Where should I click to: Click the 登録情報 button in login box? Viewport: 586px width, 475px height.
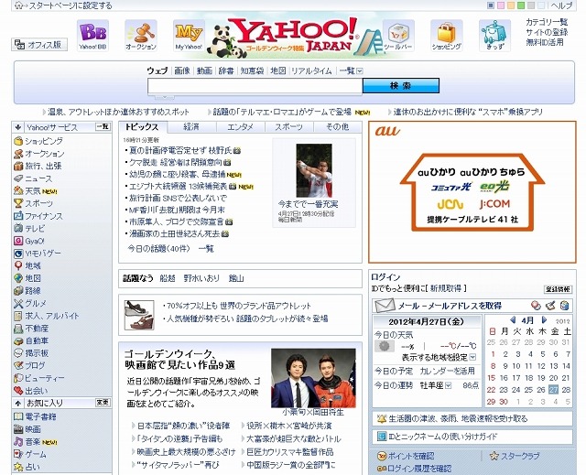point(558,289)
